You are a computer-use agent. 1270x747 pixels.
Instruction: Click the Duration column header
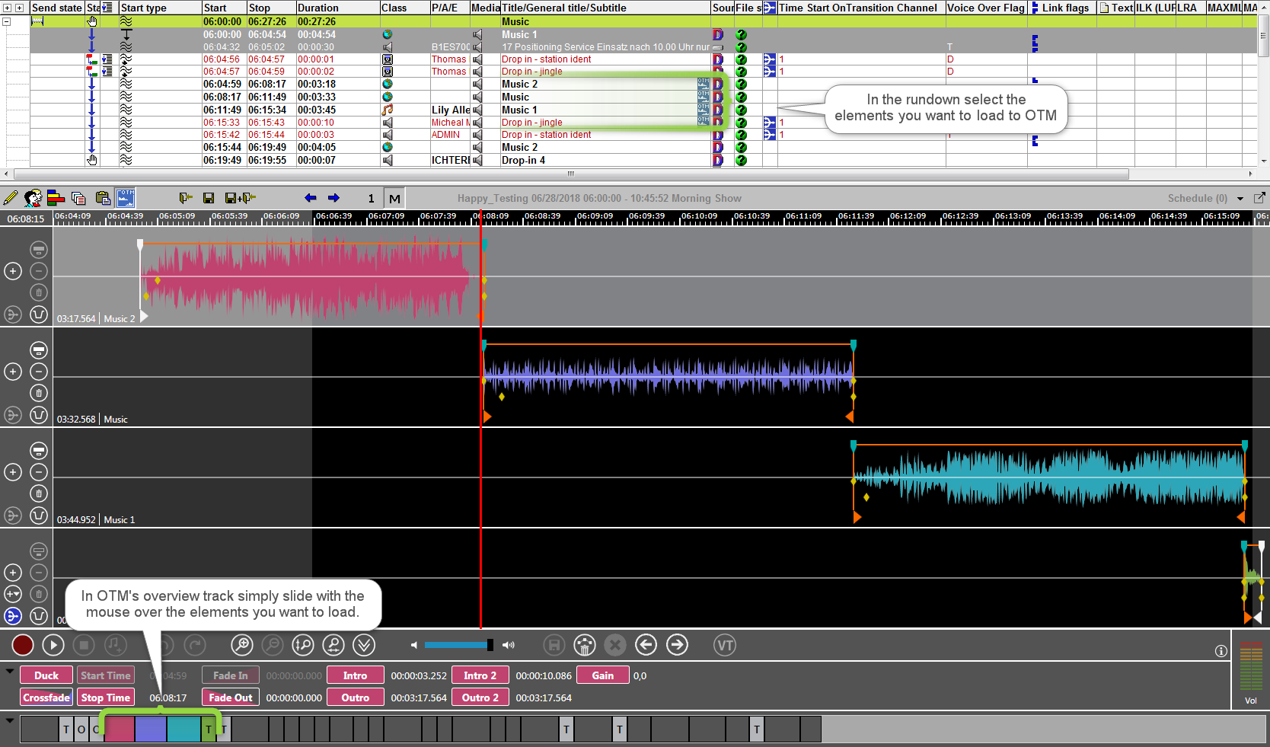tap(318, 8)
